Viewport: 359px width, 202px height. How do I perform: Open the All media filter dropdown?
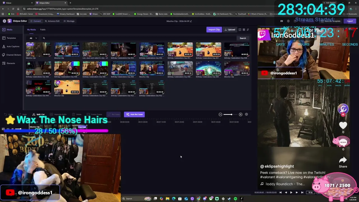33,38
